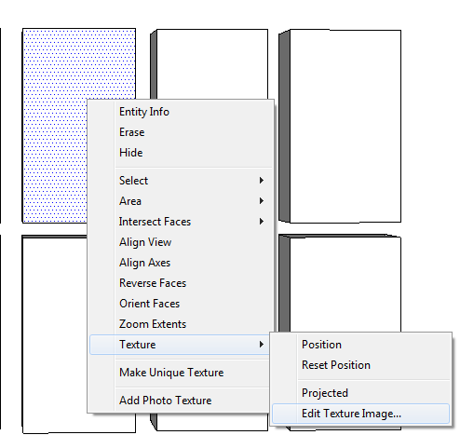Expand the Area submenu arrow

tap(262, 201)
